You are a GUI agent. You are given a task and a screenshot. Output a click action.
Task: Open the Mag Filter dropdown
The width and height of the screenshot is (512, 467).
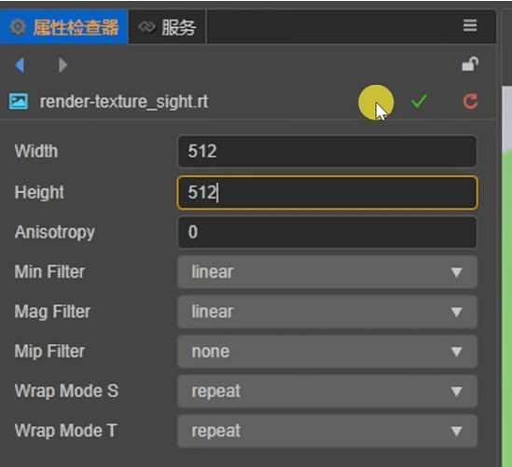pos(327,312)
